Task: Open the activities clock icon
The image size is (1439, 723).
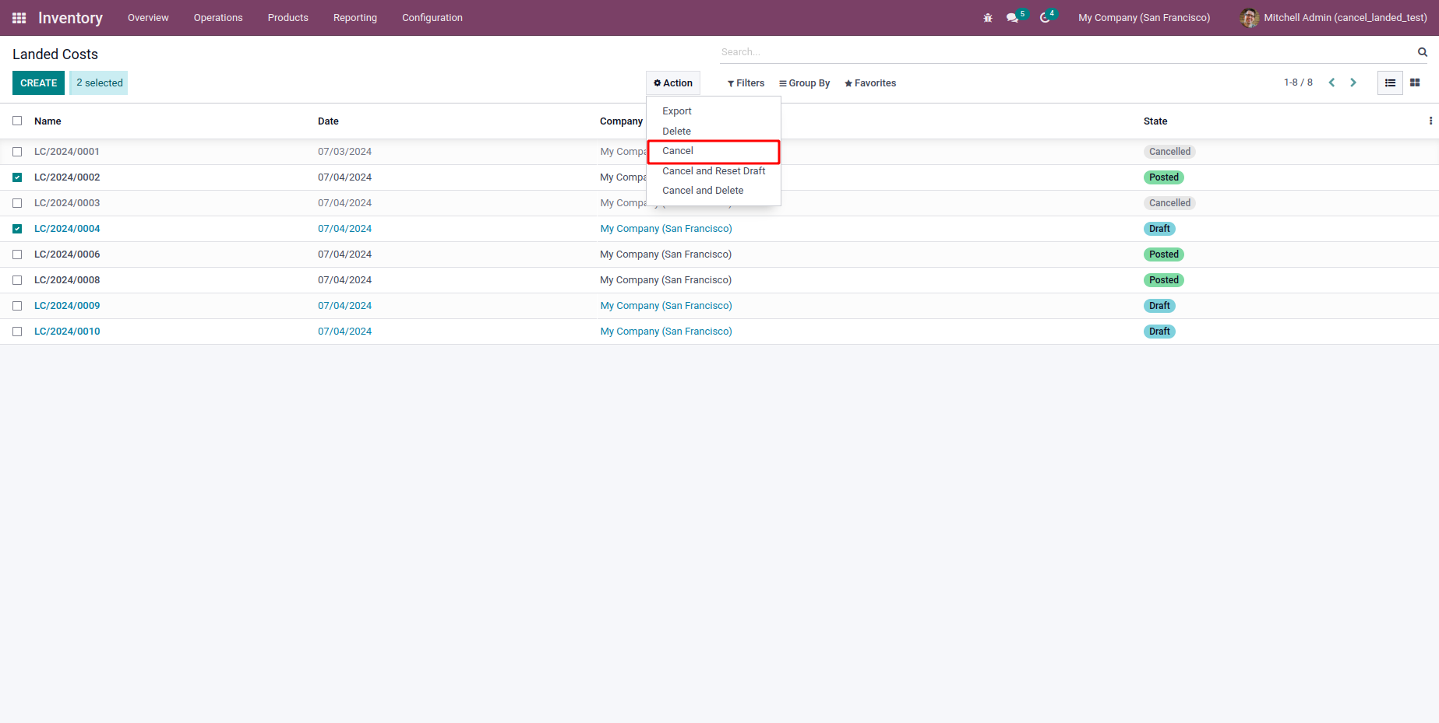Action: (x=1045, y=18)
